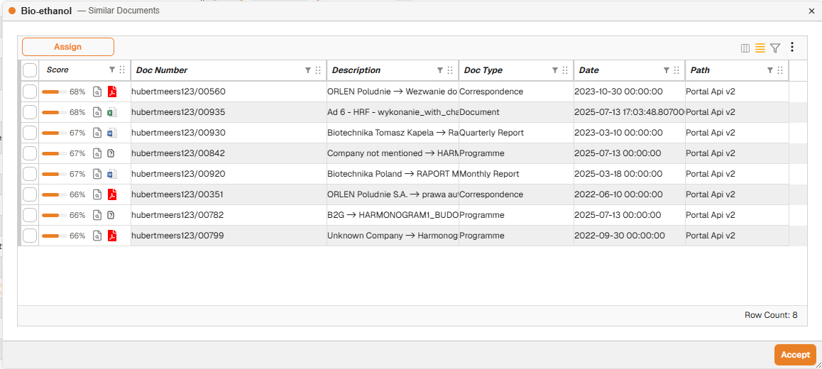Check the row for hubertmeers123/00560
Image resolution: width=822 pixels, height=369 pixels.
[30, 92]
